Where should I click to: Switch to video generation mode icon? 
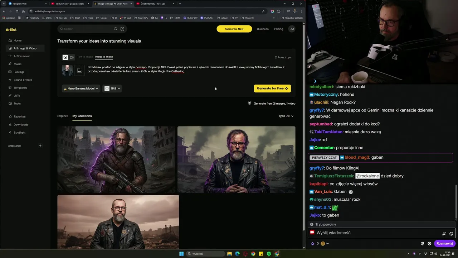[x=72, y=57]
